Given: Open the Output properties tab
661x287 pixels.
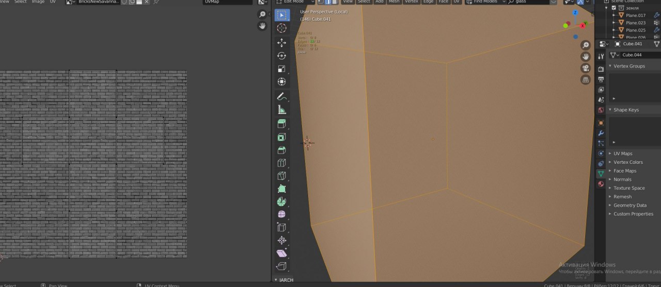Looking at the screenshot, I should pyautogui.click(x=601, y=79).
